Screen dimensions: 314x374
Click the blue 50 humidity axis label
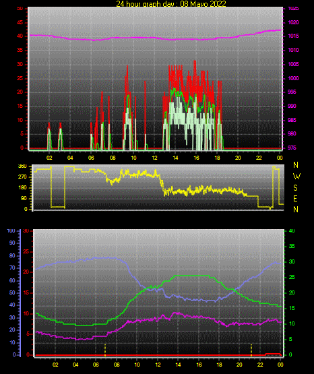(x=12, y=292)
